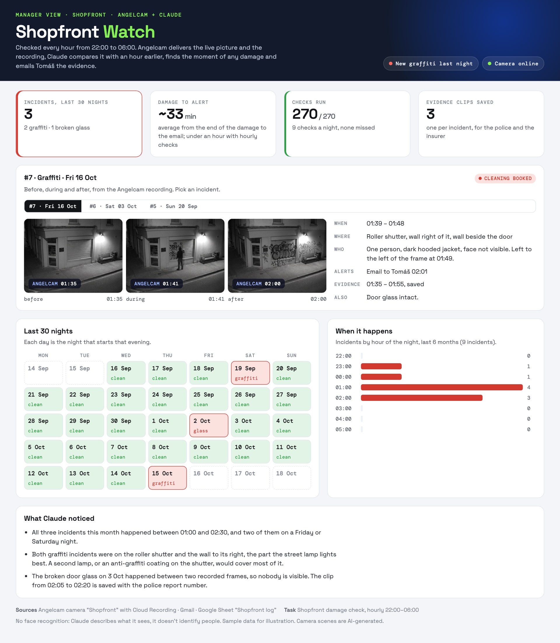Open the Incidents last 30 nights card
The height and width of the screenshot is (643, 560).
click(79, 124)
